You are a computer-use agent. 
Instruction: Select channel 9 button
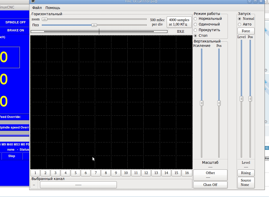pos(116,173)
